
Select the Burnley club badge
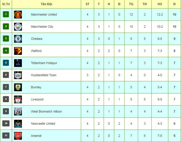[x=18, y=87]
